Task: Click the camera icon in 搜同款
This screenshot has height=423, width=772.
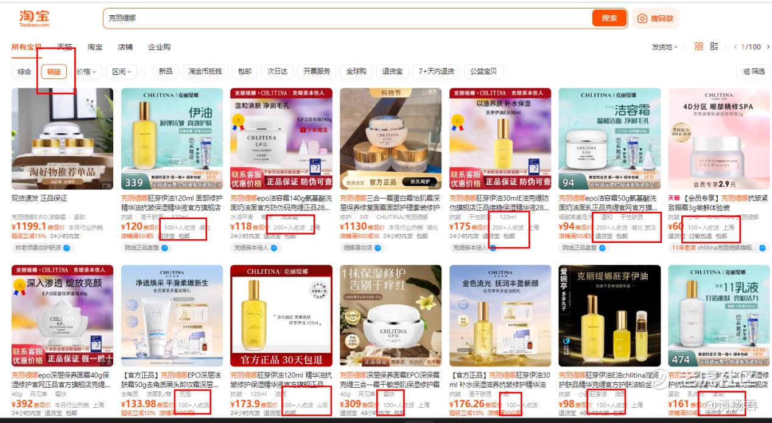Action: point(642,18)
